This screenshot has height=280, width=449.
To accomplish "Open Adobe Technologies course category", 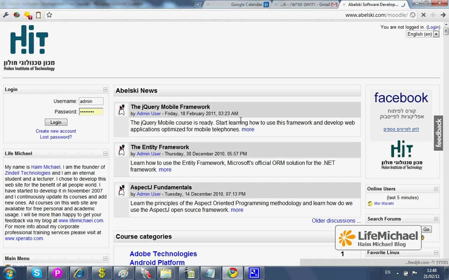I will coord(163,254).
